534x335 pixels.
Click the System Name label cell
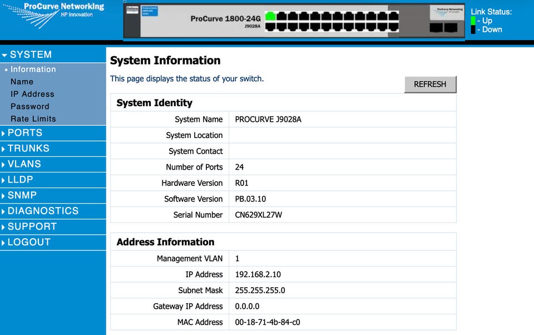(x=170, y=119)
